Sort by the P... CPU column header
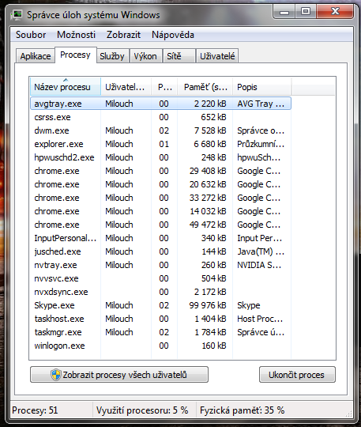 (164, 87)
